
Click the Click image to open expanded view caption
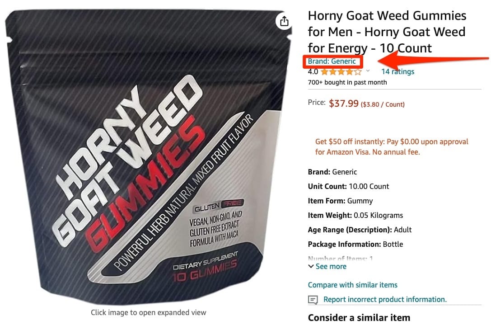tap(149, 312)
